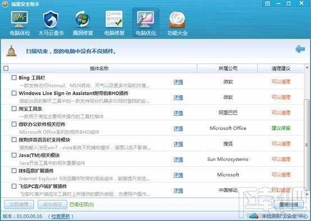Open the 电脑体检 monitor icon

tap(20, 20)
